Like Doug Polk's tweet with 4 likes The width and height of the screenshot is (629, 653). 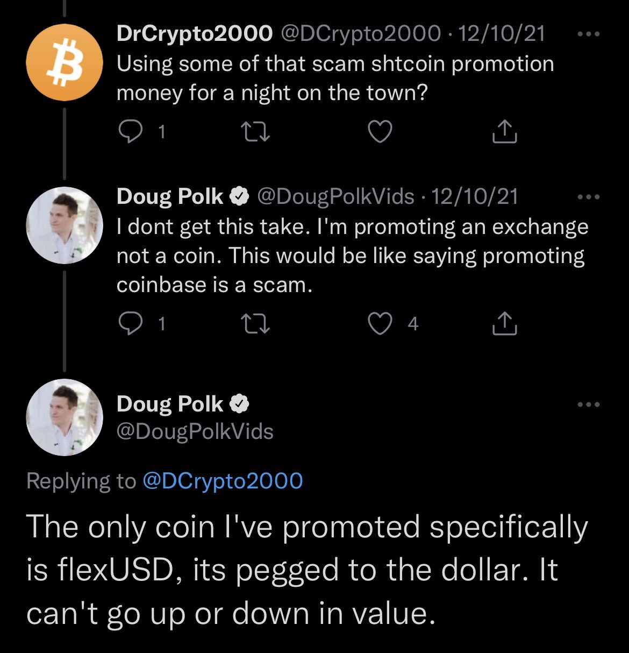380,323
